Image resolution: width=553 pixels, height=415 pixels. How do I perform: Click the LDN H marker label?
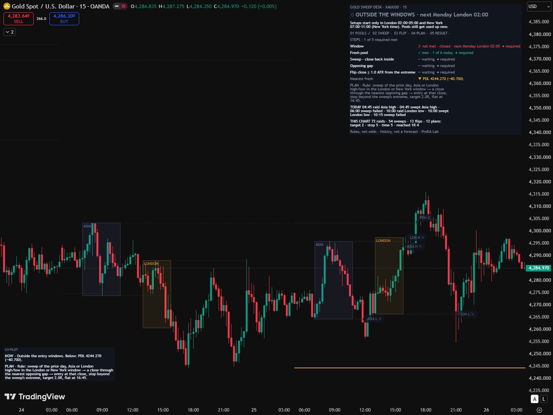tap(417, 238)
